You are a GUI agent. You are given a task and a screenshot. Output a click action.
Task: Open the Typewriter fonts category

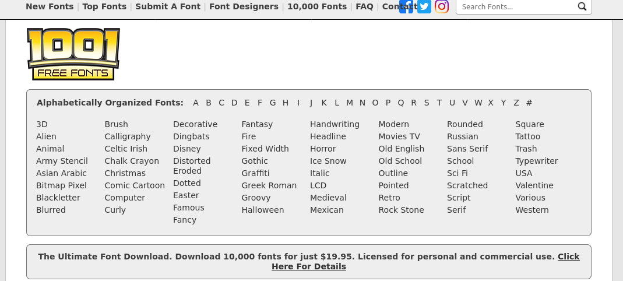(537, 161)
